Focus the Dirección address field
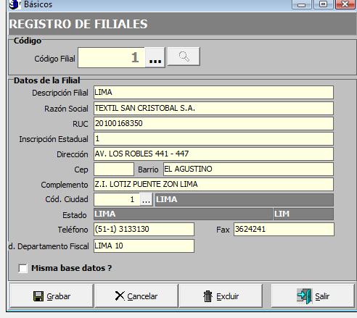 pos(213,154)
